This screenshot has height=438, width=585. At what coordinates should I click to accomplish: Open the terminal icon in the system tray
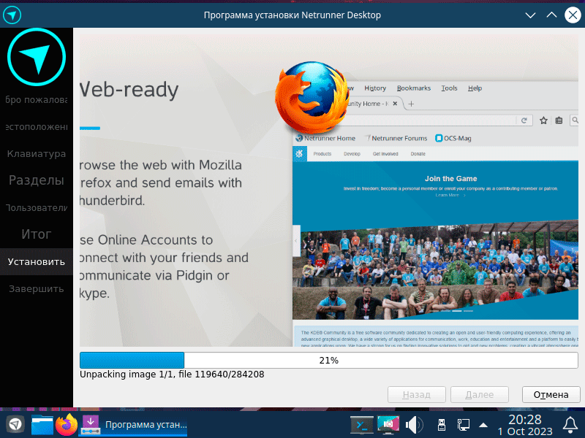click(361, 425)
